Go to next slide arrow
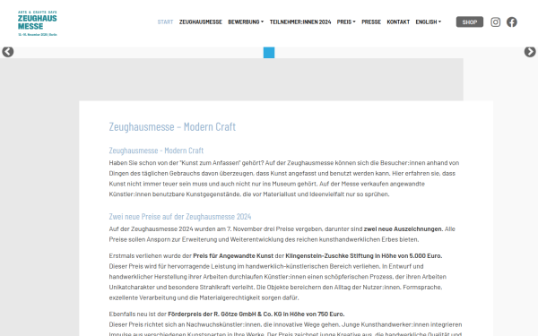Viewport: 538px width, 336px height. [530, 52]
